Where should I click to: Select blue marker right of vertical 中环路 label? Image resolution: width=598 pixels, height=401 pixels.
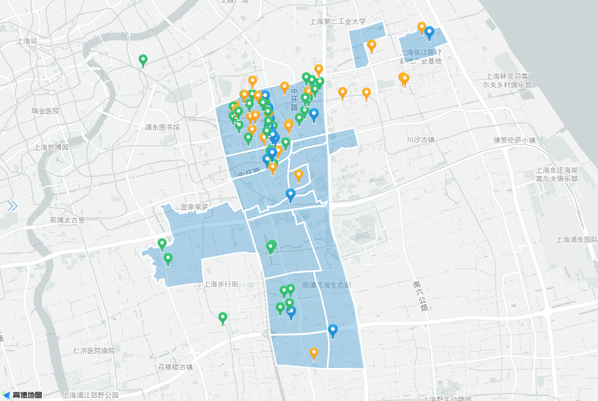314,115
